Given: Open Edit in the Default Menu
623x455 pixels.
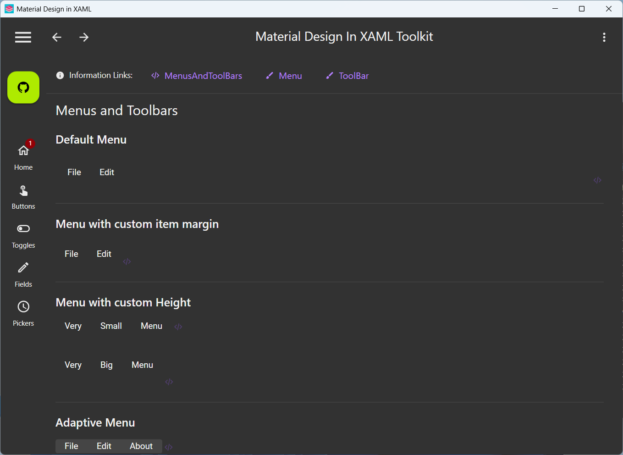Looking at the screenshot, I should pyautogui.click(x=107, y=172).
